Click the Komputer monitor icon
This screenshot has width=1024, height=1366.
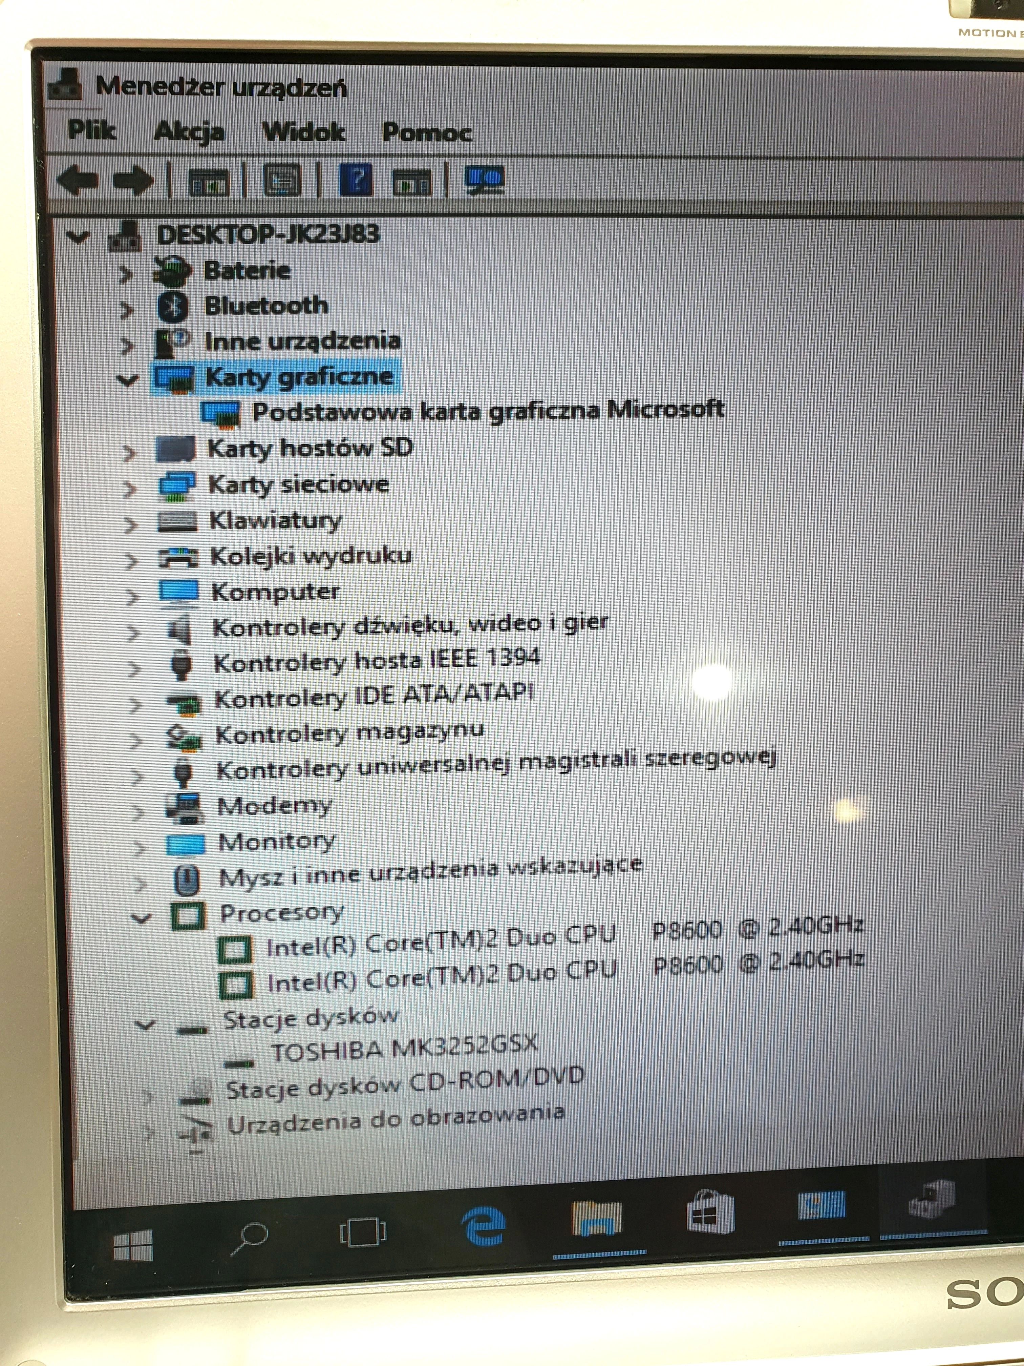click(179, 594)
